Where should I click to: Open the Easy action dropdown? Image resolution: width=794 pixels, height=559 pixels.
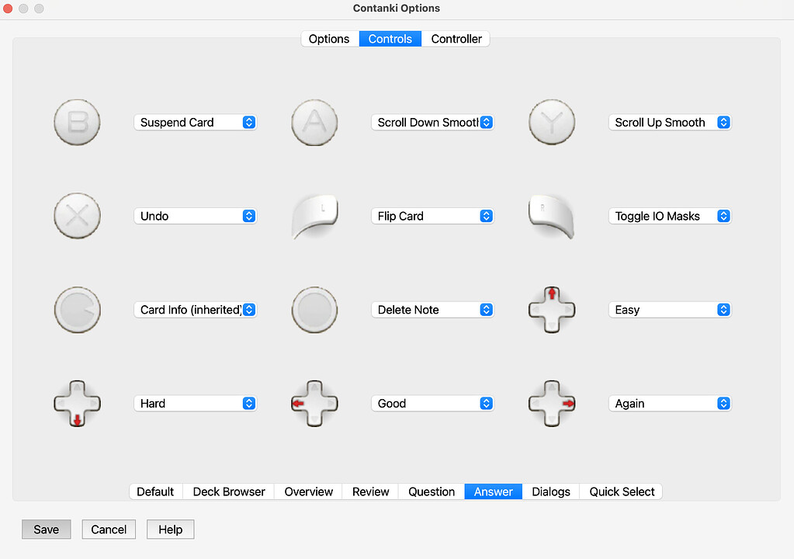click(x=669, y=310)
